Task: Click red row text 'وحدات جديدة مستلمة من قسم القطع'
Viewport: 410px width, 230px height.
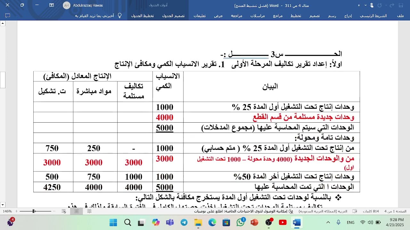Action: point(304,117)
